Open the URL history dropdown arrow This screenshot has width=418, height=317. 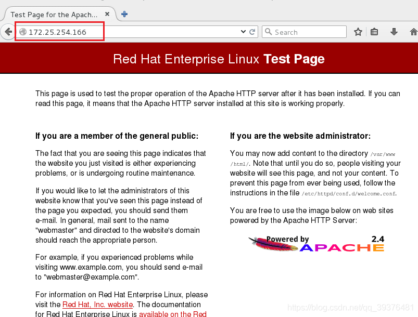[243, 32]
